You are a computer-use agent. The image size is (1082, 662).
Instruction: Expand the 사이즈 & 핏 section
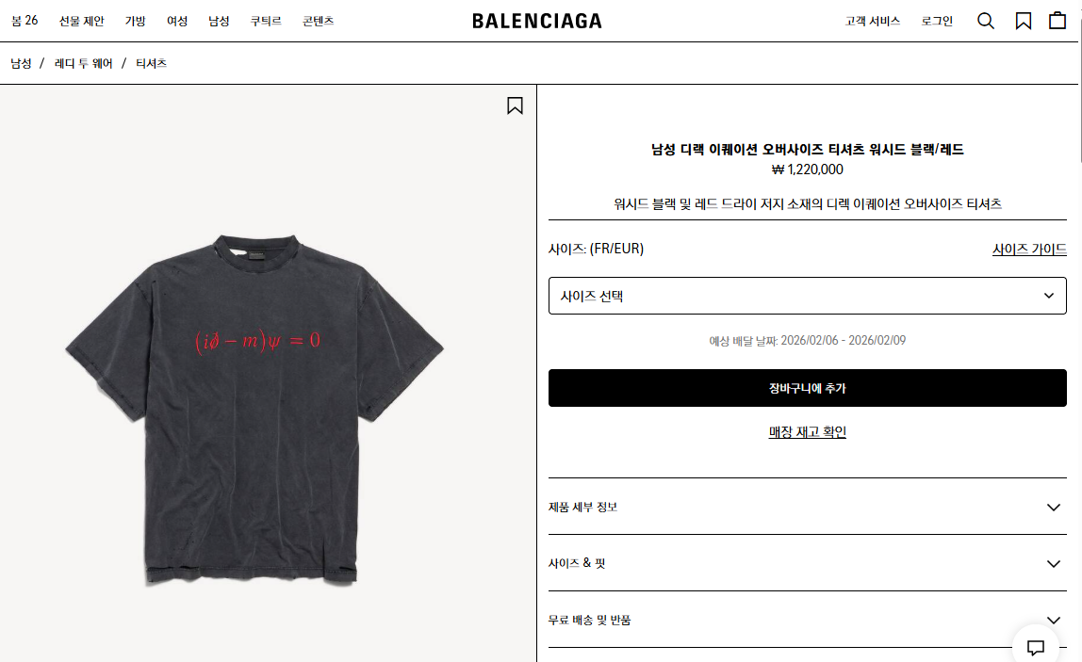(x=808, y=563)
